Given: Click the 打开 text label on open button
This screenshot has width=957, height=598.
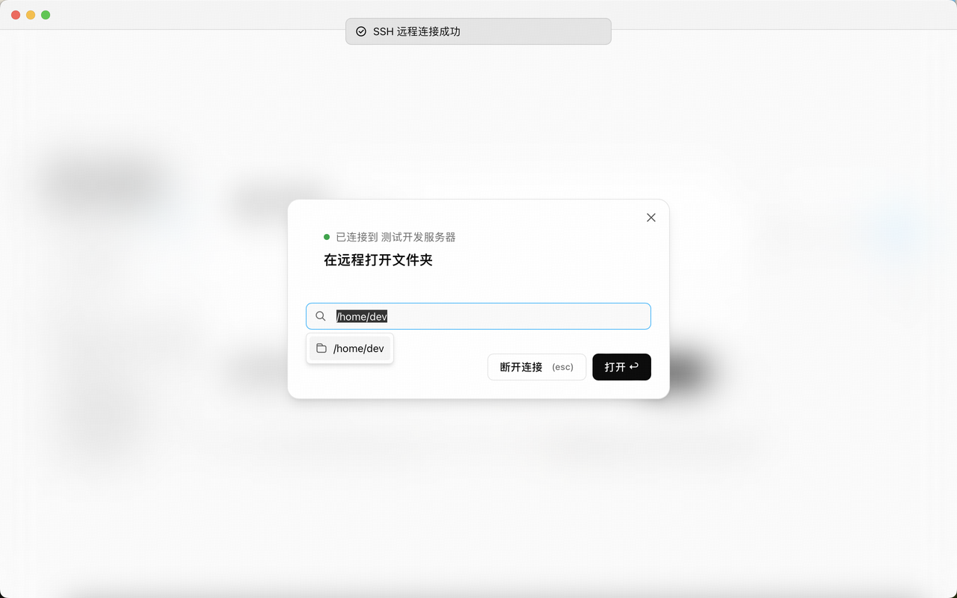Looking at the screenshot, I should 615,367.
